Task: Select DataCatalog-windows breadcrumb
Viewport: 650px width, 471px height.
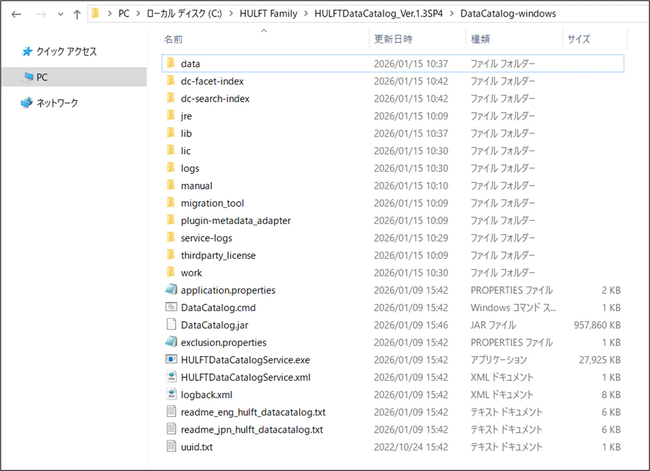Action: pos(508,14)
